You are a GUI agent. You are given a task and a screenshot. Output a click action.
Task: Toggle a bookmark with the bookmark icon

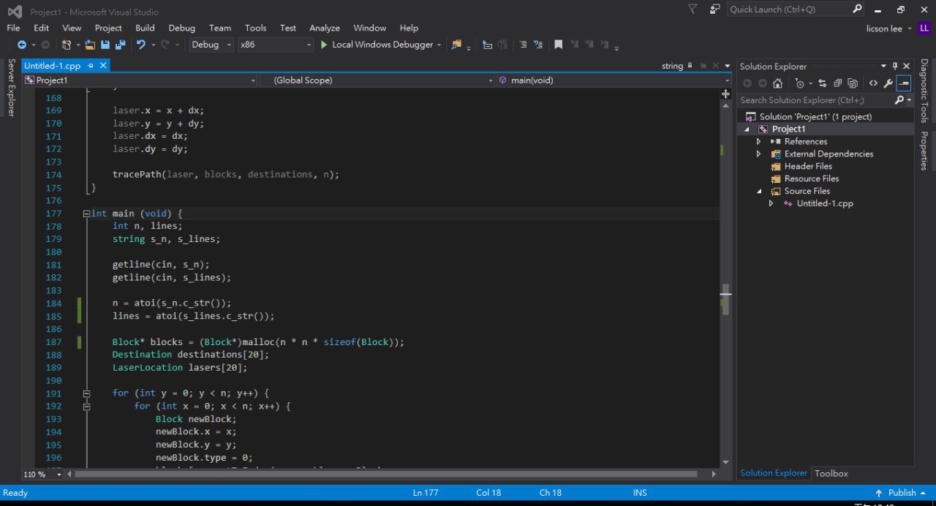pyautogui.click(x=558, y=45)
